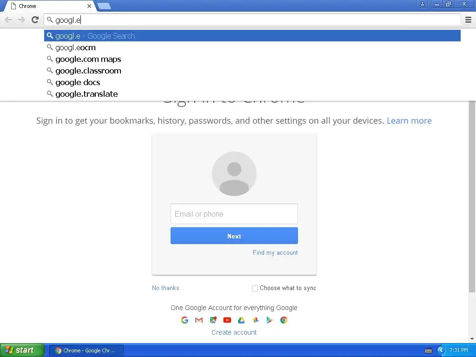Reload the page with the refresh icon
The width and height of the screenshot is (476, 357).
tap(35, 20)
